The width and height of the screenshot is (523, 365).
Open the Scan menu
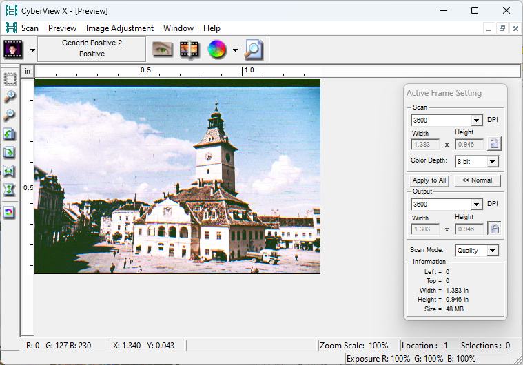30,28
